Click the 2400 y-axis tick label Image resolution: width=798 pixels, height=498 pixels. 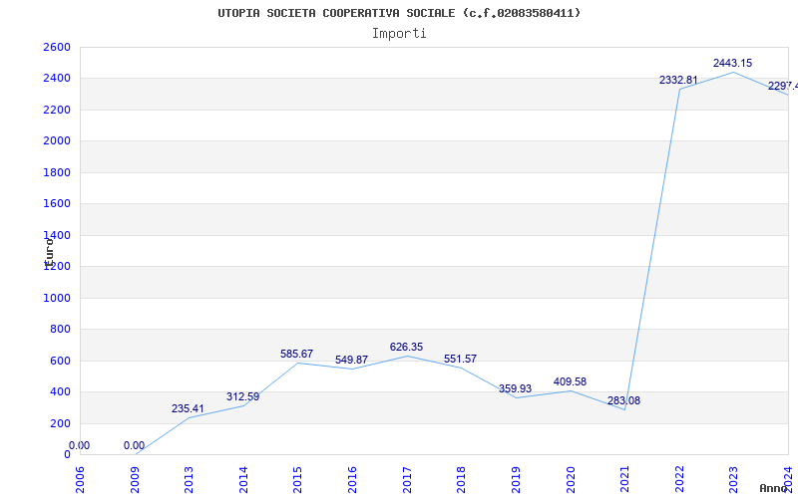(x=57, y=79)
